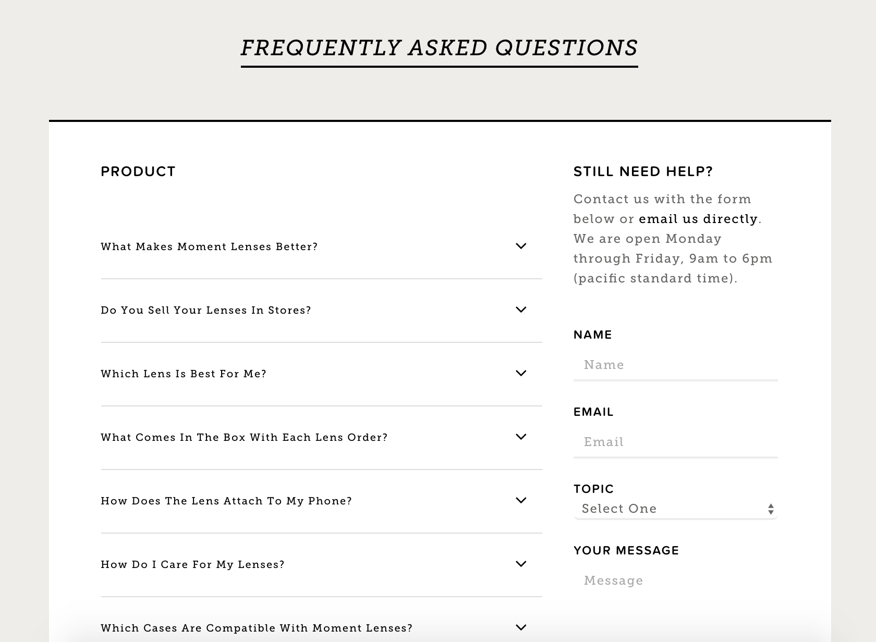Click the Message text area

[675, 581]
